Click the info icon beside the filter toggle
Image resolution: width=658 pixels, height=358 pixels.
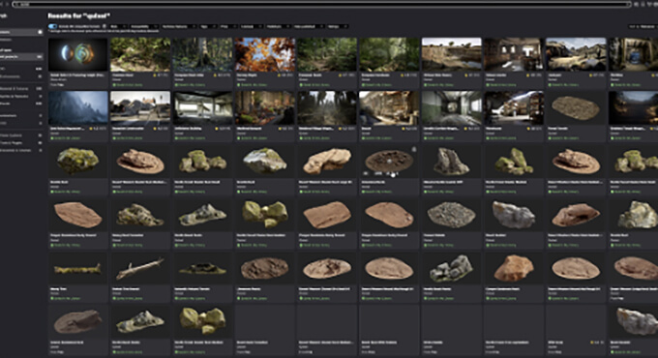click(x=105, y=26)
